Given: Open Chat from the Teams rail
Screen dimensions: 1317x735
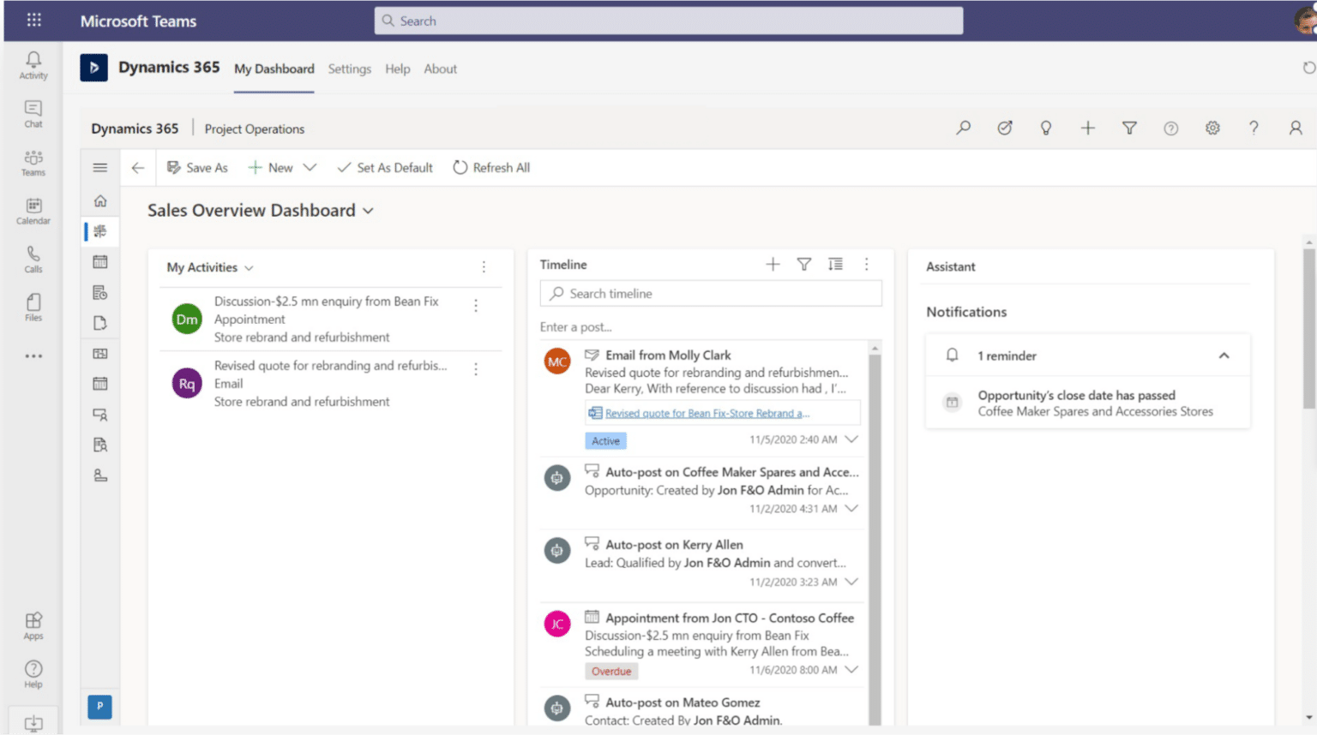Looking at the screenshot, I should (x=33, y=114).
